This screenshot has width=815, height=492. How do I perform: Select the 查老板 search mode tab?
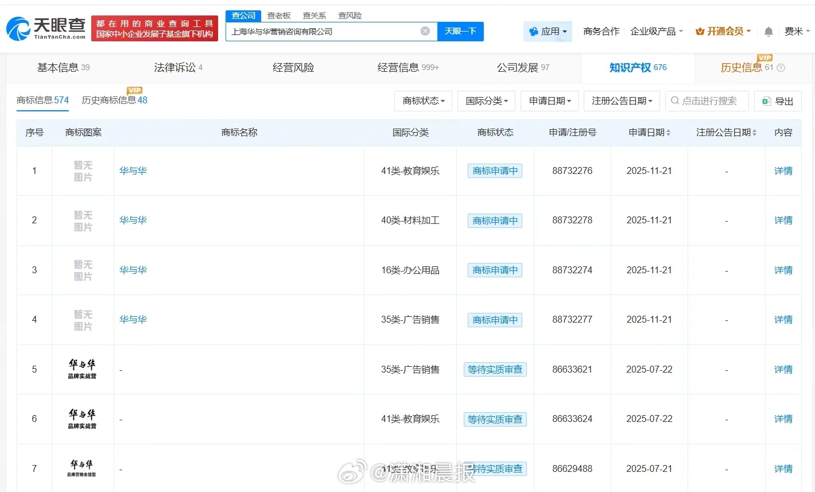[x=279, y=16]
